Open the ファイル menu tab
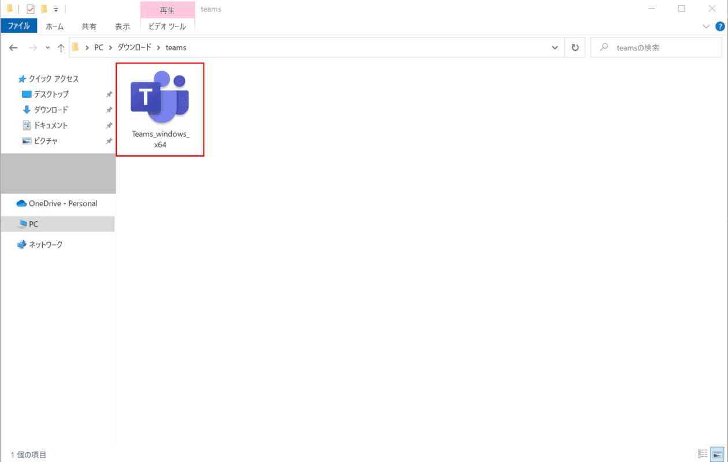The width and height of the screenshot is (728, 462). pyautogui.click(x=19, y=26)
